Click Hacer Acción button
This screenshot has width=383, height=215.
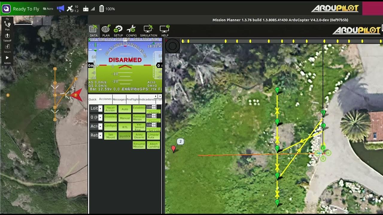(x=110, y=109)
